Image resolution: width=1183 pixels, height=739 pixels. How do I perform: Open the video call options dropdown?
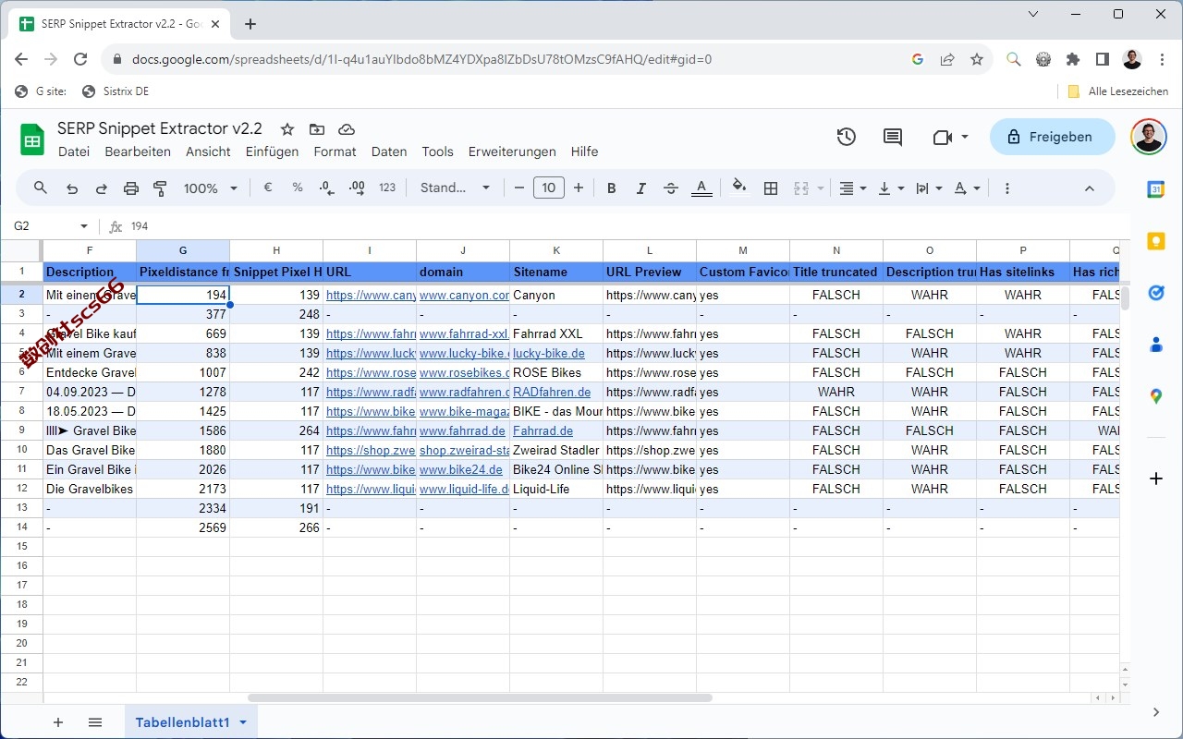click(965, 137)
